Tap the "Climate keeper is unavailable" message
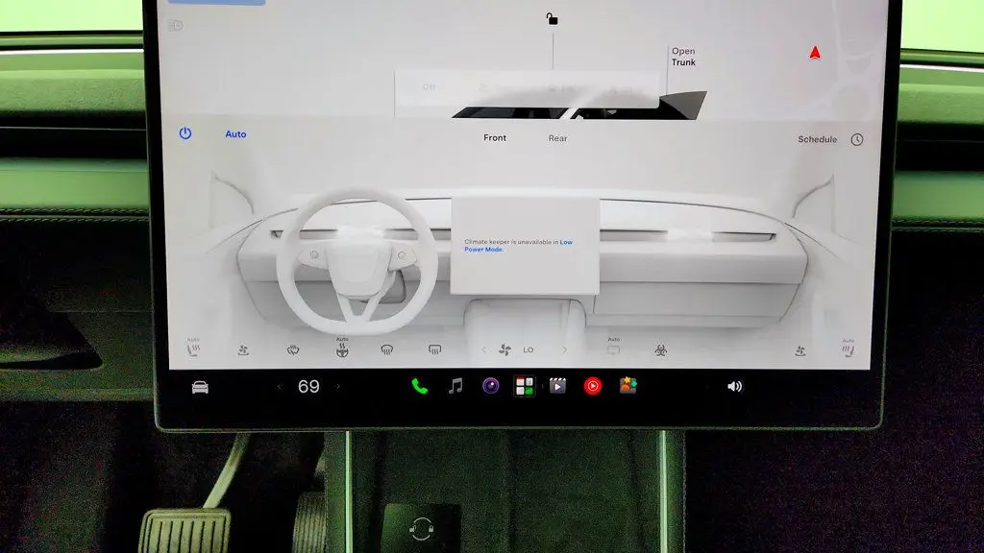The width and height of the screenshot is (984, 553). [x=518, y=245]
